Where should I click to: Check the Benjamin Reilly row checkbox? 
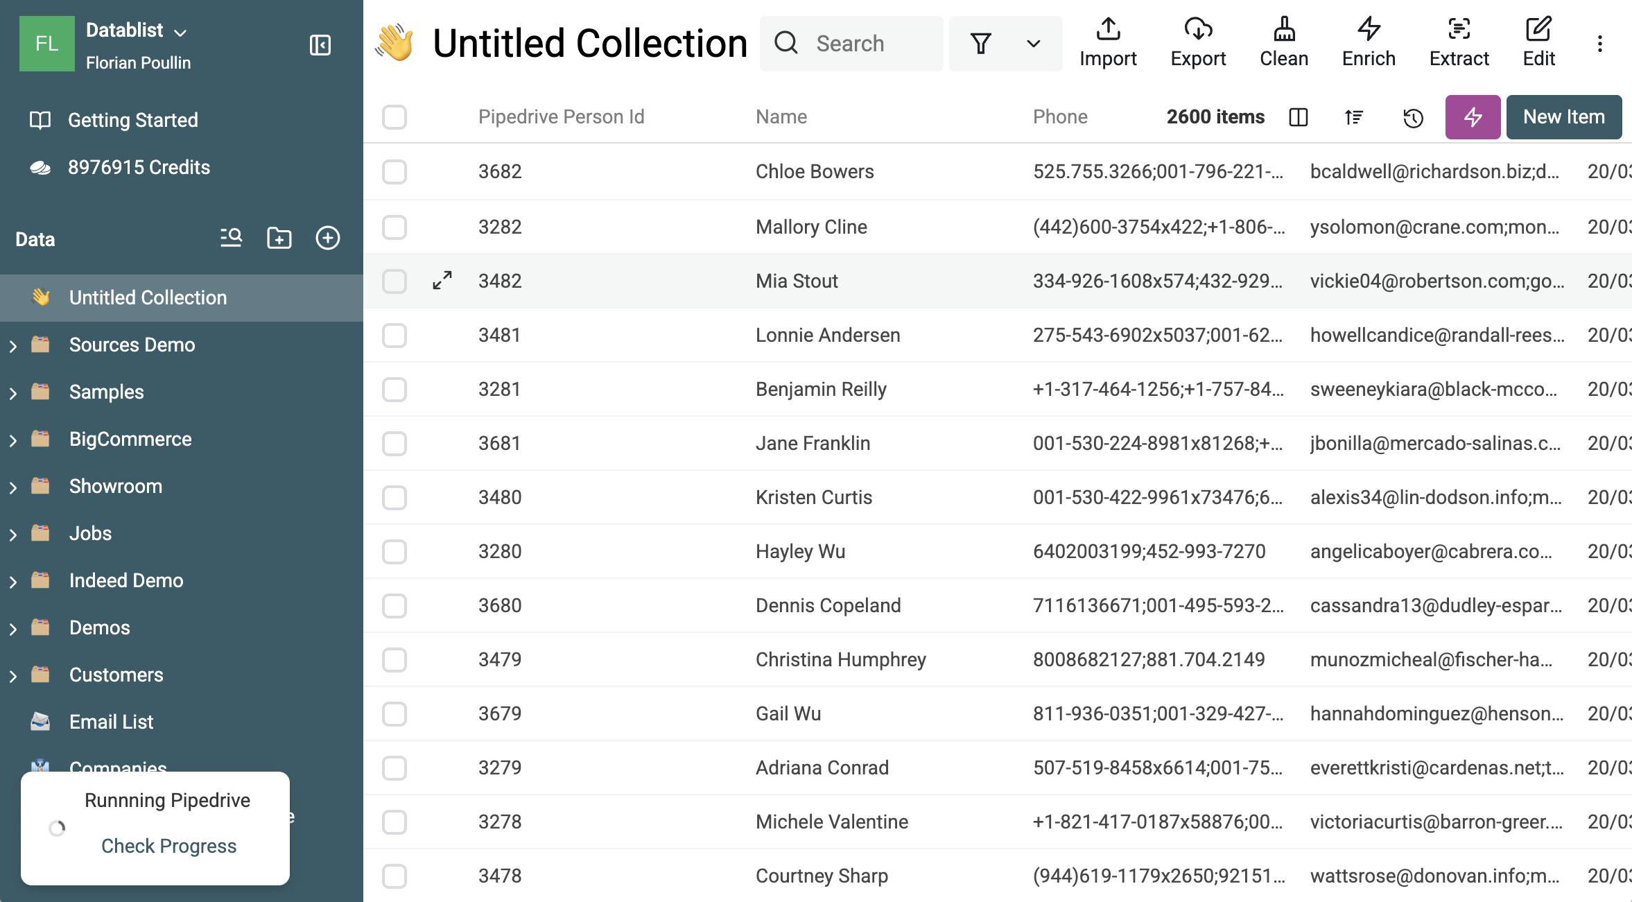point(394,389)
